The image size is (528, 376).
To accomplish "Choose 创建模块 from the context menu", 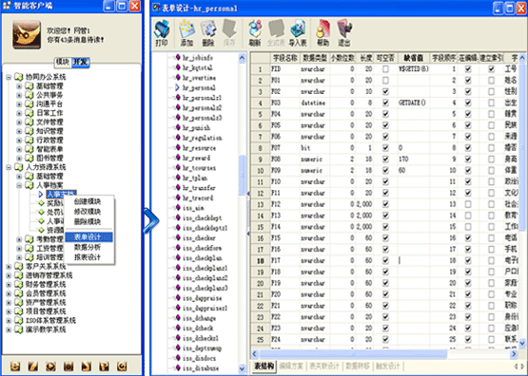I will 88,201.
